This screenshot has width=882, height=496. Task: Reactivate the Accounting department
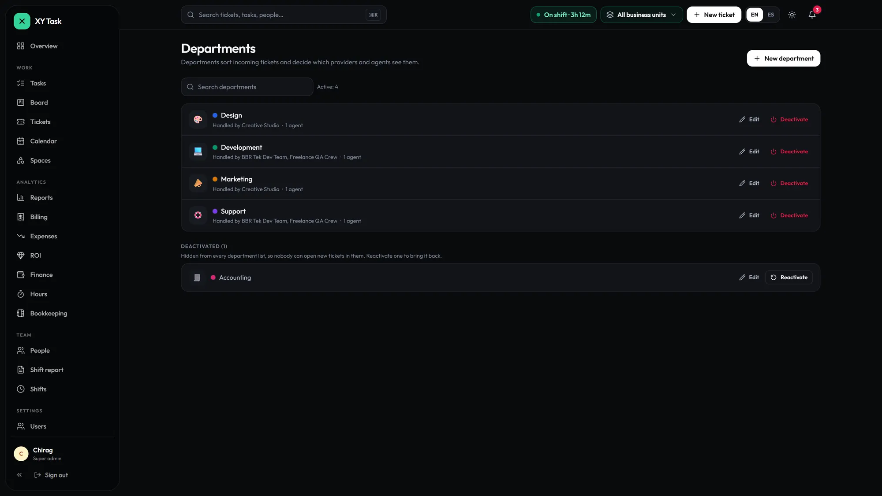pos(789,278)
